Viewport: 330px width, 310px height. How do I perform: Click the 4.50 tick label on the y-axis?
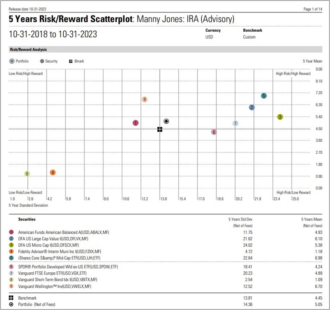coord(319,128)
